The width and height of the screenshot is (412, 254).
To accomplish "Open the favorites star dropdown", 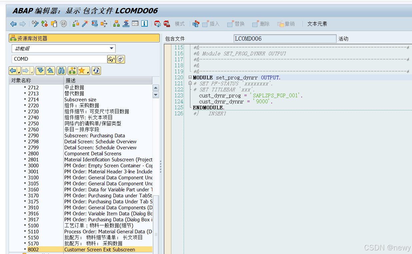I will [x=88, y=72].
